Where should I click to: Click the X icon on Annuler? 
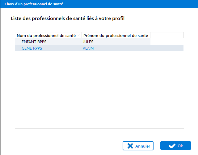click(x=131, y=146)
